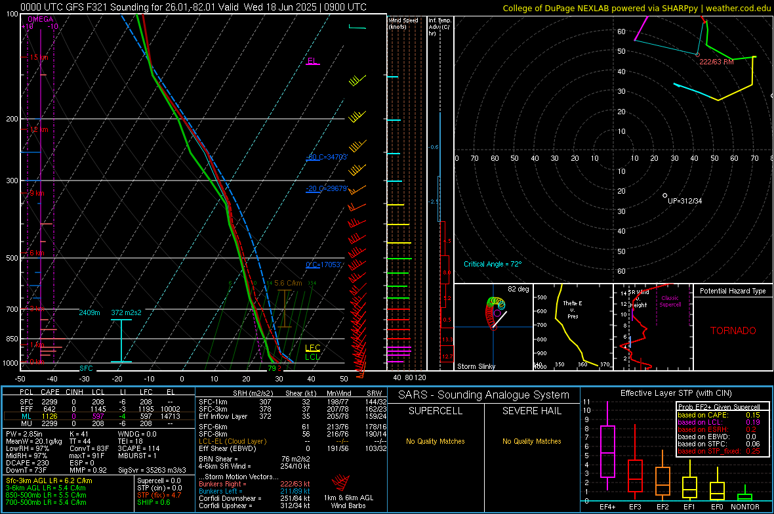The width and height of the screenshot is (774, 514).
Task: Click No Quality Matches under SUPERCELL
Action: pos(436,441)
